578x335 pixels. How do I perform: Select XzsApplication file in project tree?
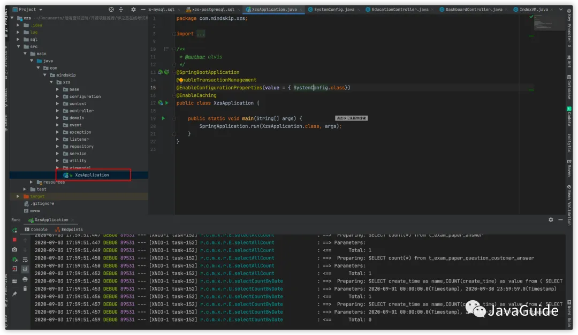click(x=92, y=175)
